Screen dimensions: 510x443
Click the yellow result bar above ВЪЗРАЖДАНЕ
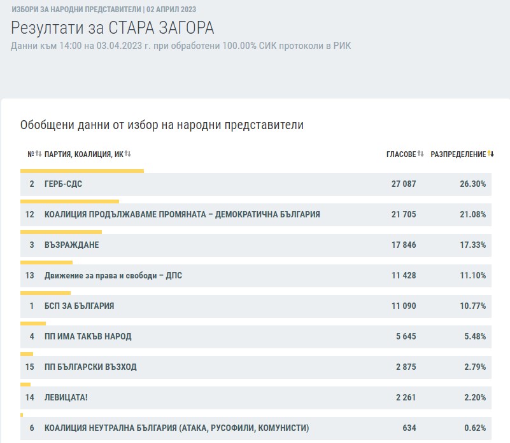tap(61, 232)
